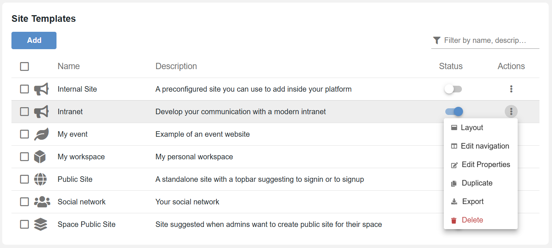Select Duplicate from the actions menu
This screenshot has width=552, height=248.
coord(477,183)
